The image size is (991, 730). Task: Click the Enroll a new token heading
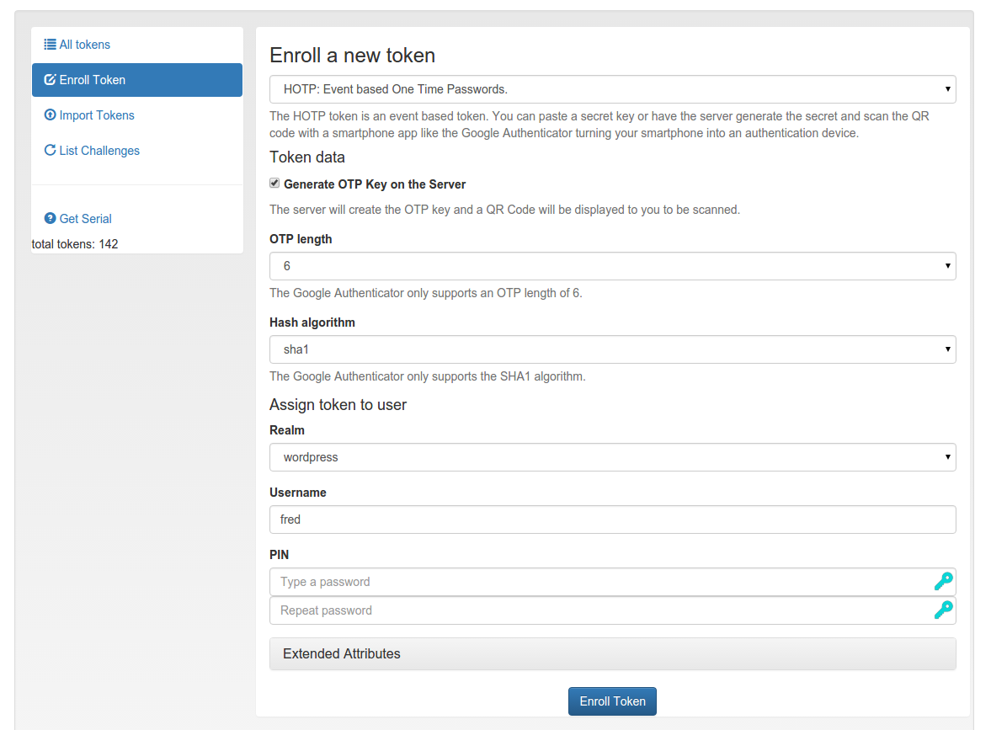point(352,56)
